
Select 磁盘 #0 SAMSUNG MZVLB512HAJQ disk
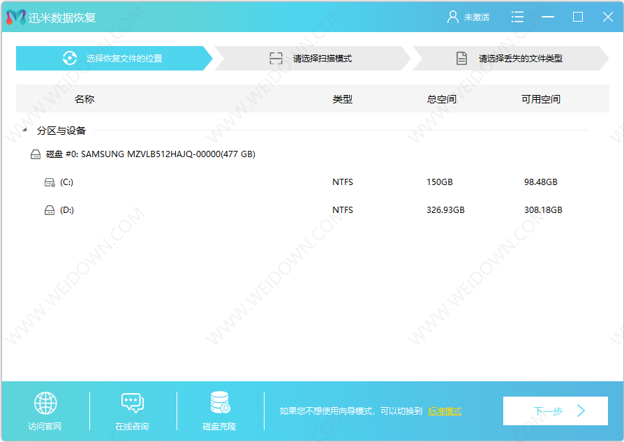click(151, 154)
